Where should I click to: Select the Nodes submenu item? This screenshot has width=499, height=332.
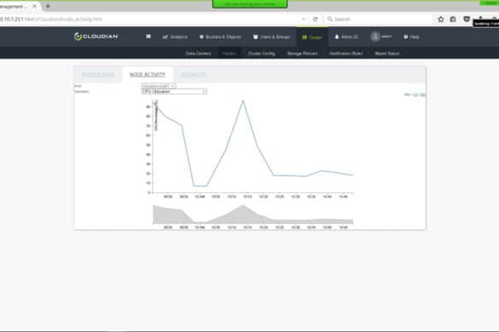(x=229, y=53)
